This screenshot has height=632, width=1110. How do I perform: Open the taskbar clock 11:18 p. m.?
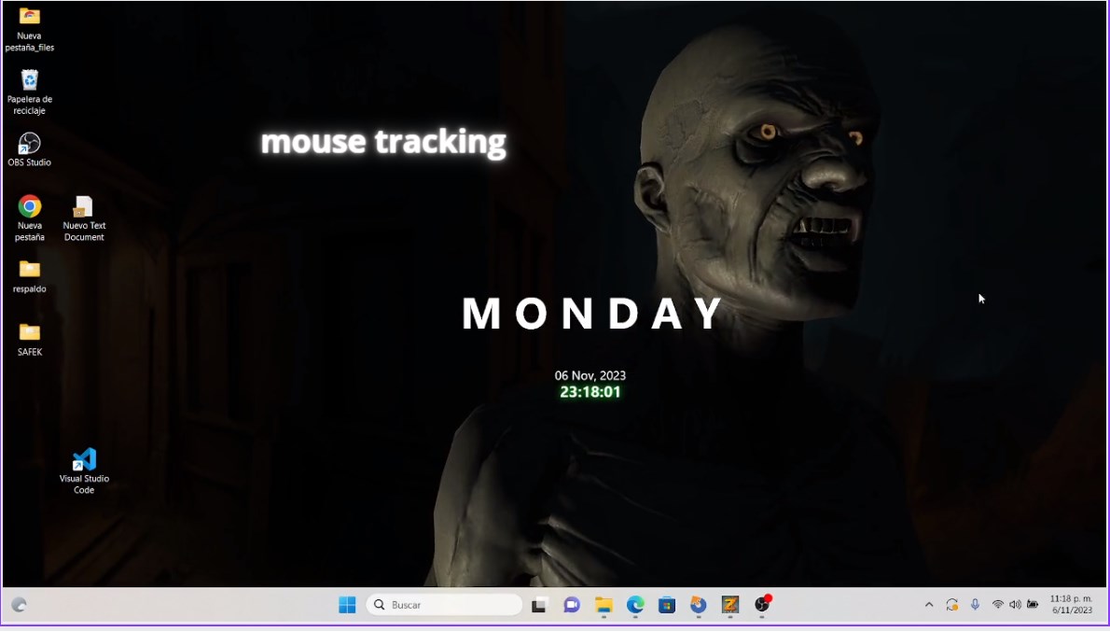click(x=1071, y=604)
